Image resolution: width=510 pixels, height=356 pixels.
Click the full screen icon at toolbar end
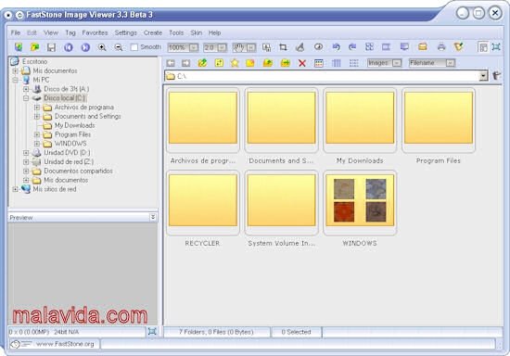tap(496, 47)
